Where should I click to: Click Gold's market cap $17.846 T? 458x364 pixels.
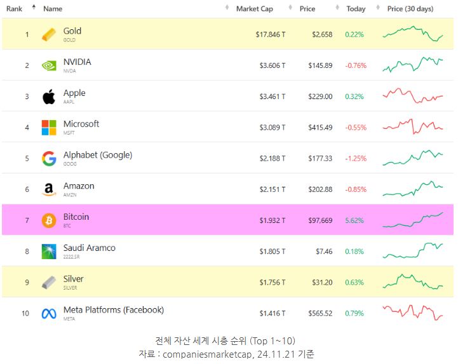(x=271, y=34)
